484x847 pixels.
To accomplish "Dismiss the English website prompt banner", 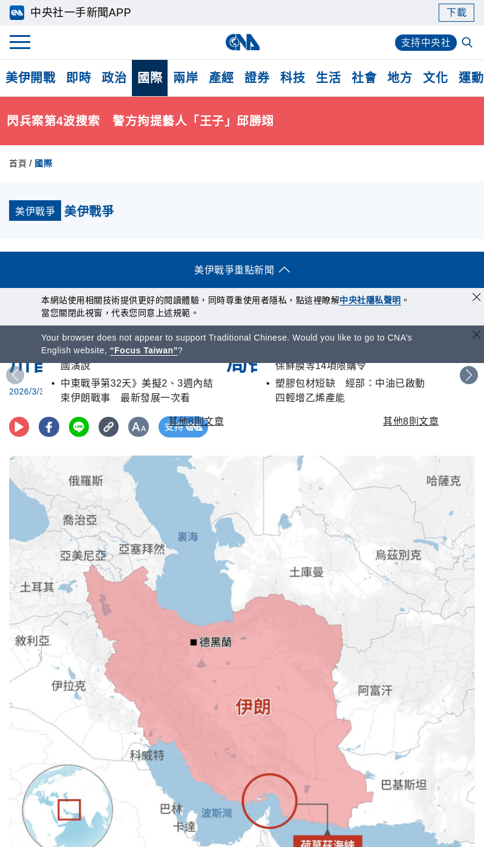I will pos(476,335).
